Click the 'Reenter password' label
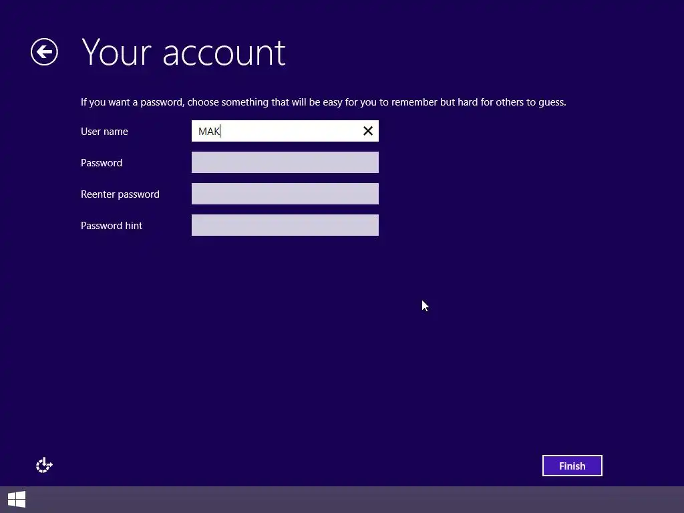The image size is (684, 513). (x=120, y=194)
